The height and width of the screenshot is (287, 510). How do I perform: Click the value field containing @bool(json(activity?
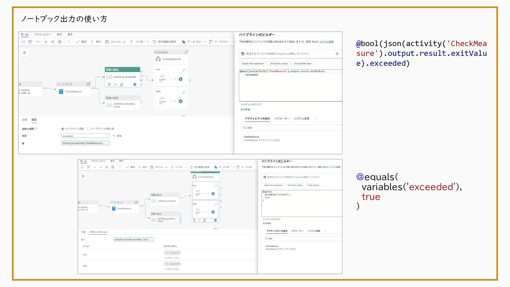pos(85,143)
